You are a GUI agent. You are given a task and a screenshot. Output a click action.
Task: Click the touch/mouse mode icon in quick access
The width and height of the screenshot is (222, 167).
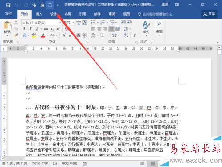pyautogui.click(x=34, y=5)
